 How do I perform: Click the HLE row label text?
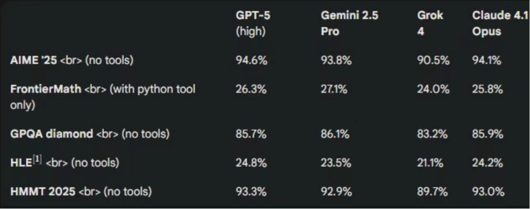pos(21,162)
